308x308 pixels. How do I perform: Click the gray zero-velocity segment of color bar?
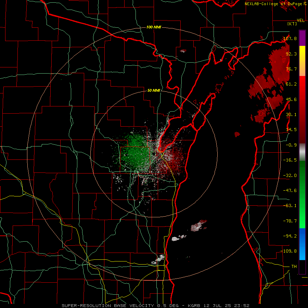pos(302,152)
